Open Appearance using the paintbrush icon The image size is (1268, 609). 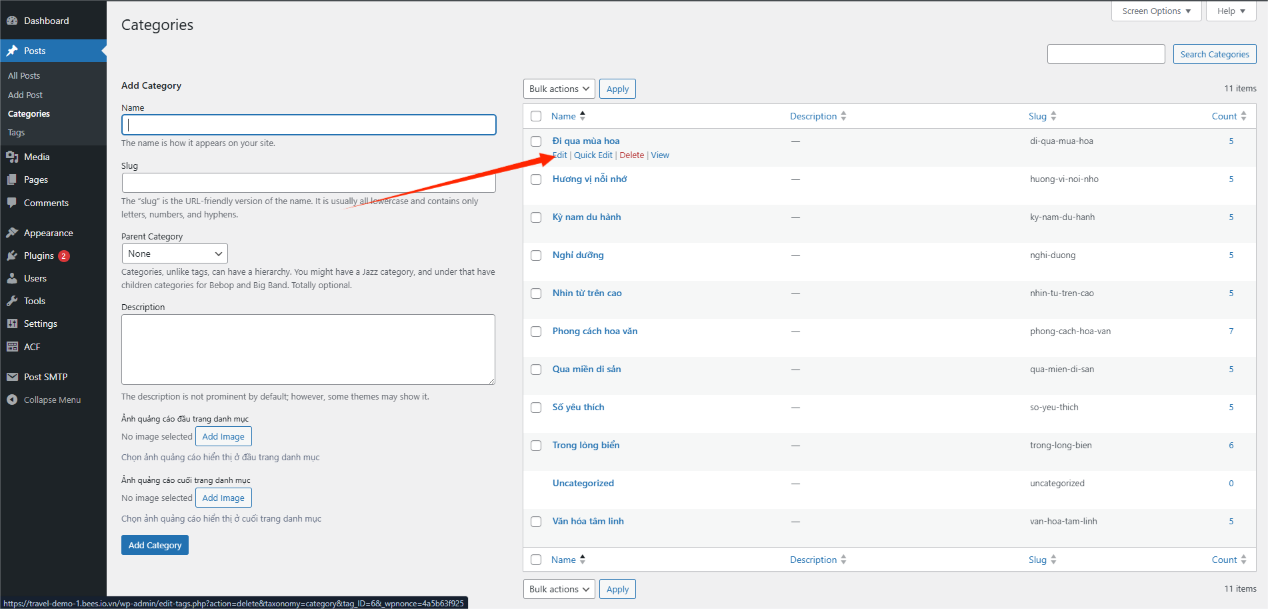12,233
